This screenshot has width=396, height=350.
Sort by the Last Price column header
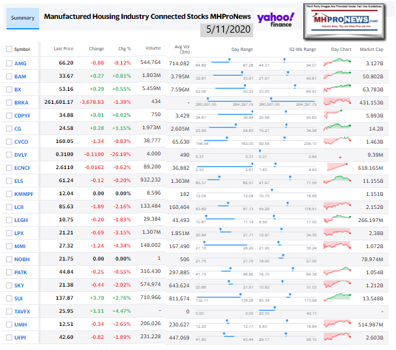pos(63,49)
